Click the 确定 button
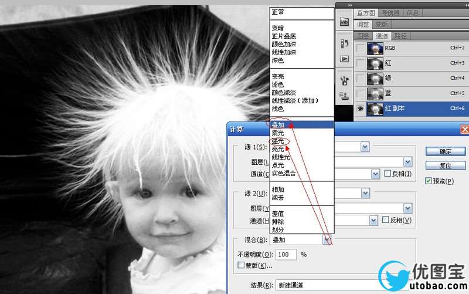The image size is (469, 294). [446, 151]
